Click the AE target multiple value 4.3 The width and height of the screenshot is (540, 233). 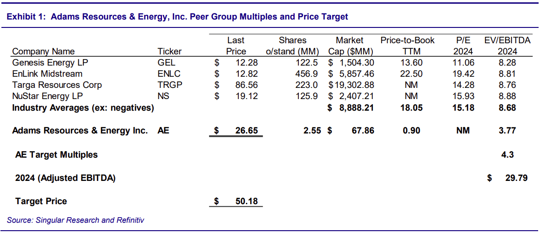click(507, 154)
